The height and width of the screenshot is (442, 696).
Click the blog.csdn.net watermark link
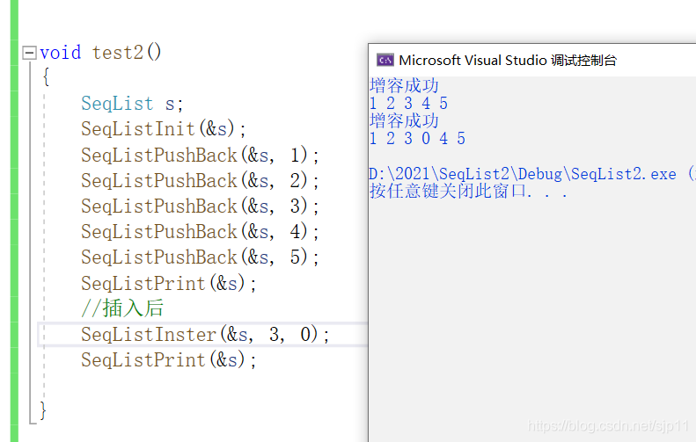(x=608, y=426)
